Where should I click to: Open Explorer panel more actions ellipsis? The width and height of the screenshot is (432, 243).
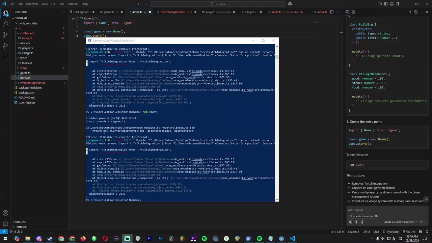pyautogui.click(x=63, y=12)
